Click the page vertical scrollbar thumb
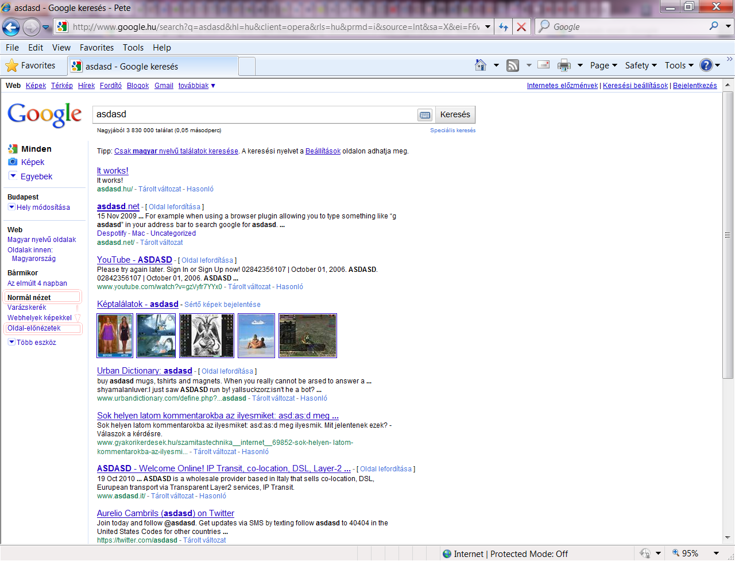735x561 pixels. (x=728, y=235)
